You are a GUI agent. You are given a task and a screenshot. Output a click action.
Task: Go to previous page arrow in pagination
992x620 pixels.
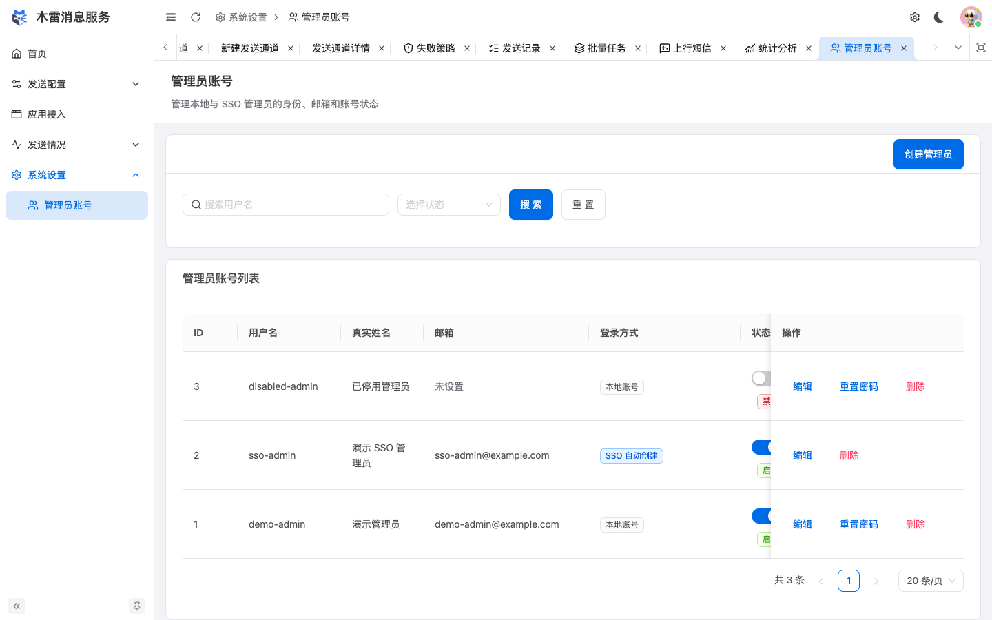(821, 581)
